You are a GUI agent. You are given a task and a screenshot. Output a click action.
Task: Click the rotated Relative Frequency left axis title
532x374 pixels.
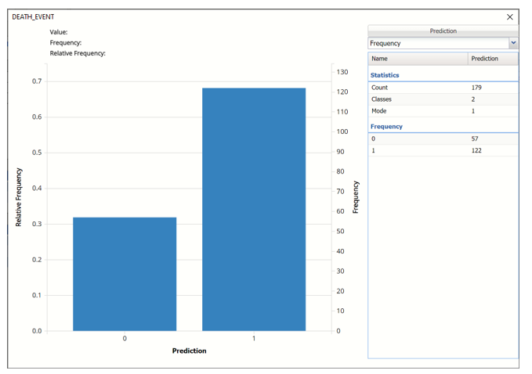coord(19,197)
